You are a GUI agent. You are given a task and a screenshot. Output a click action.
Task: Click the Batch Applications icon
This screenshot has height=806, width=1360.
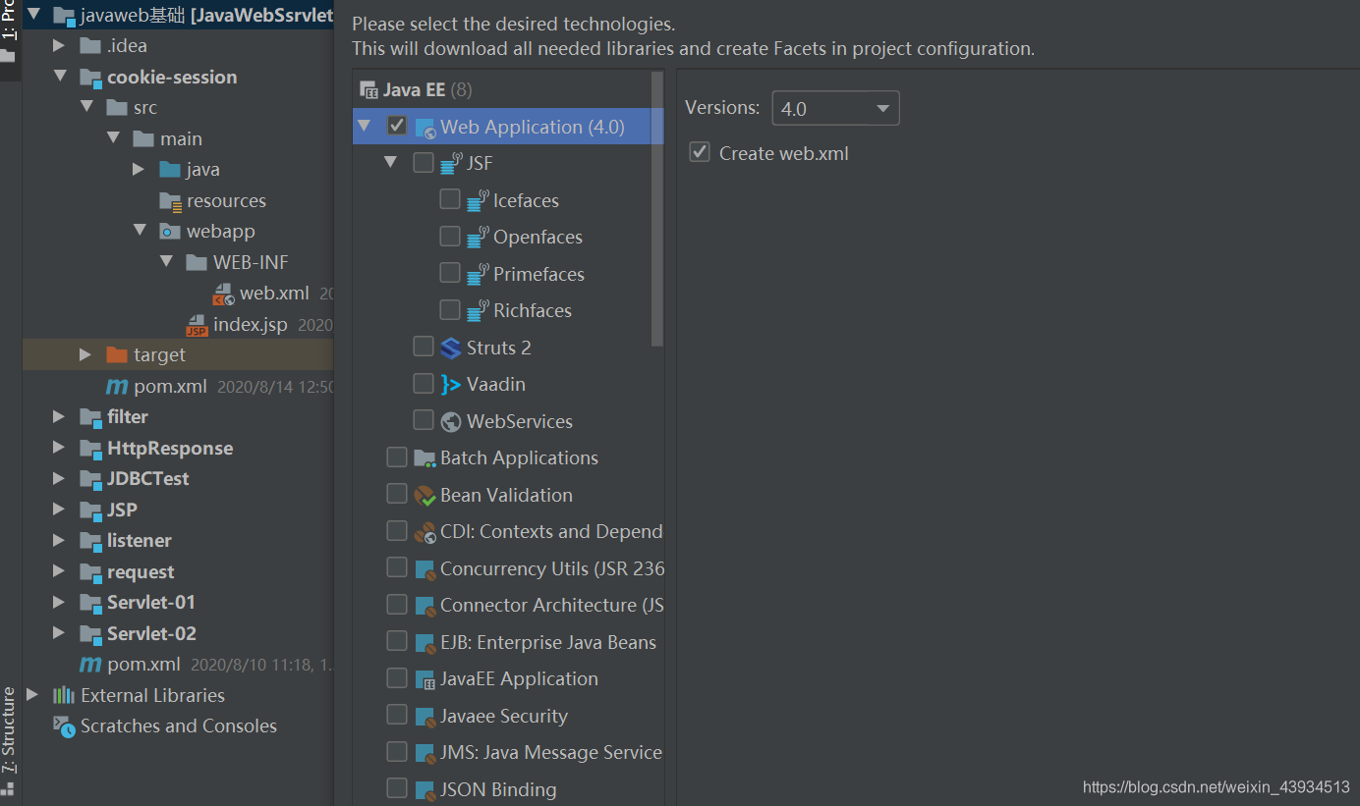click(x=425, y=458)
